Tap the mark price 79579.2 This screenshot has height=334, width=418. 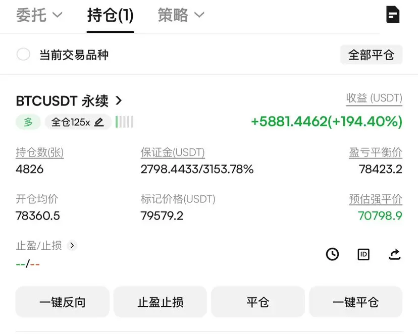[162, 216]
